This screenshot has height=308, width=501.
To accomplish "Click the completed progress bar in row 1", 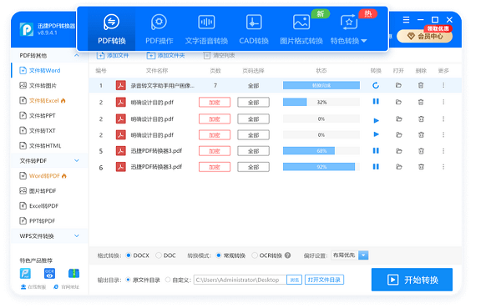I will 321,85.
